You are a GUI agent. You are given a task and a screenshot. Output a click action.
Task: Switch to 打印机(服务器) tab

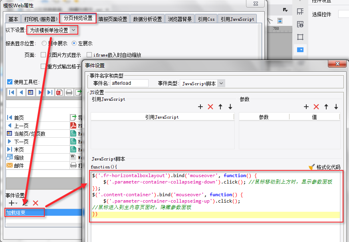[x=41, y=19]
